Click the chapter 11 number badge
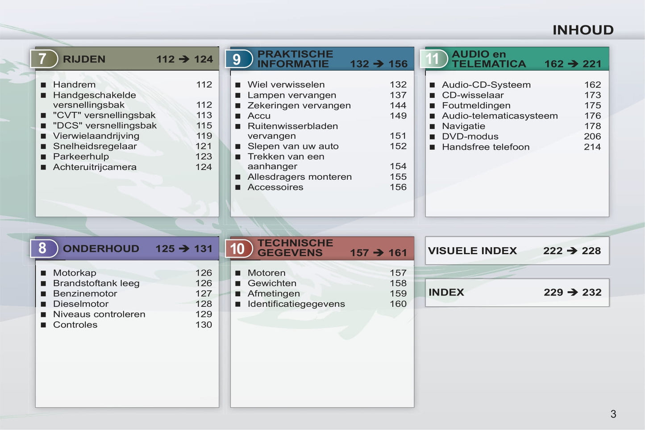 coord(433,59)
